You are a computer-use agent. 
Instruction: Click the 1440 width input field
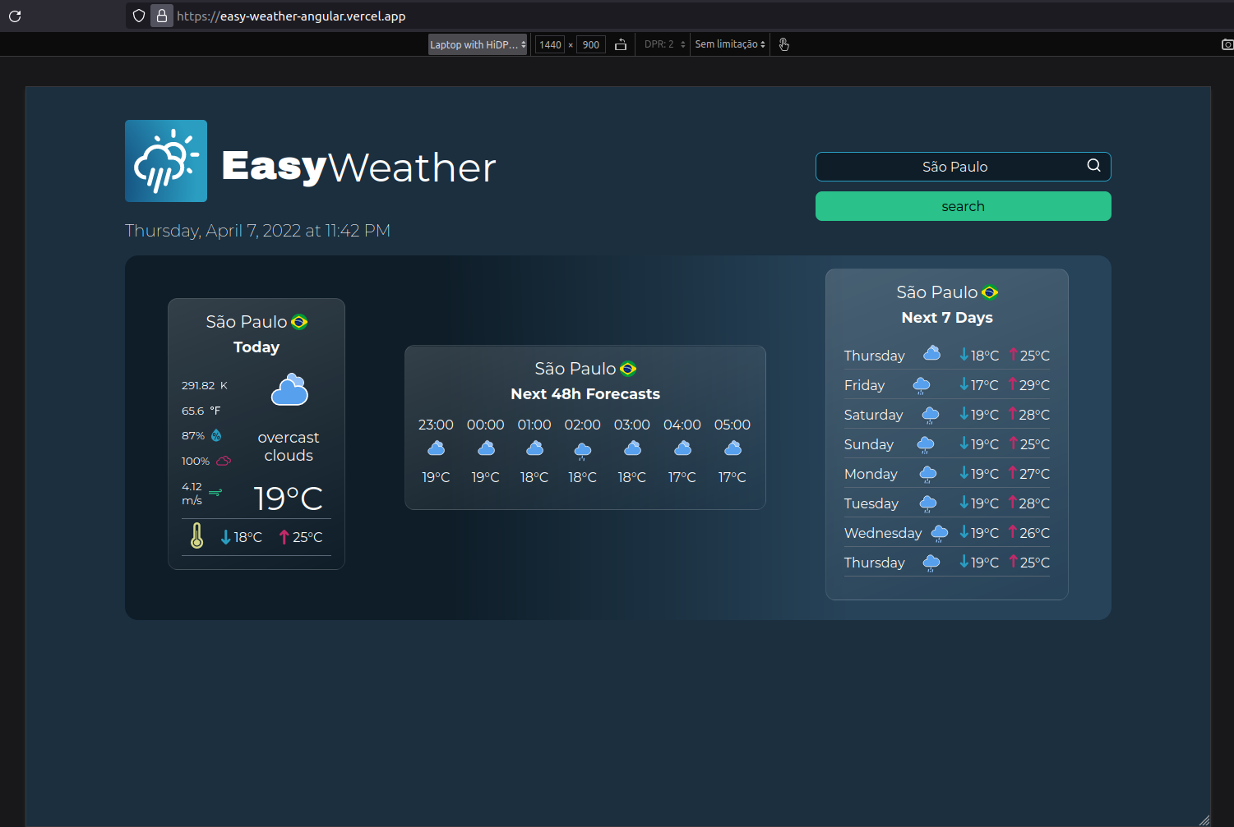click(x=549, y=44)
